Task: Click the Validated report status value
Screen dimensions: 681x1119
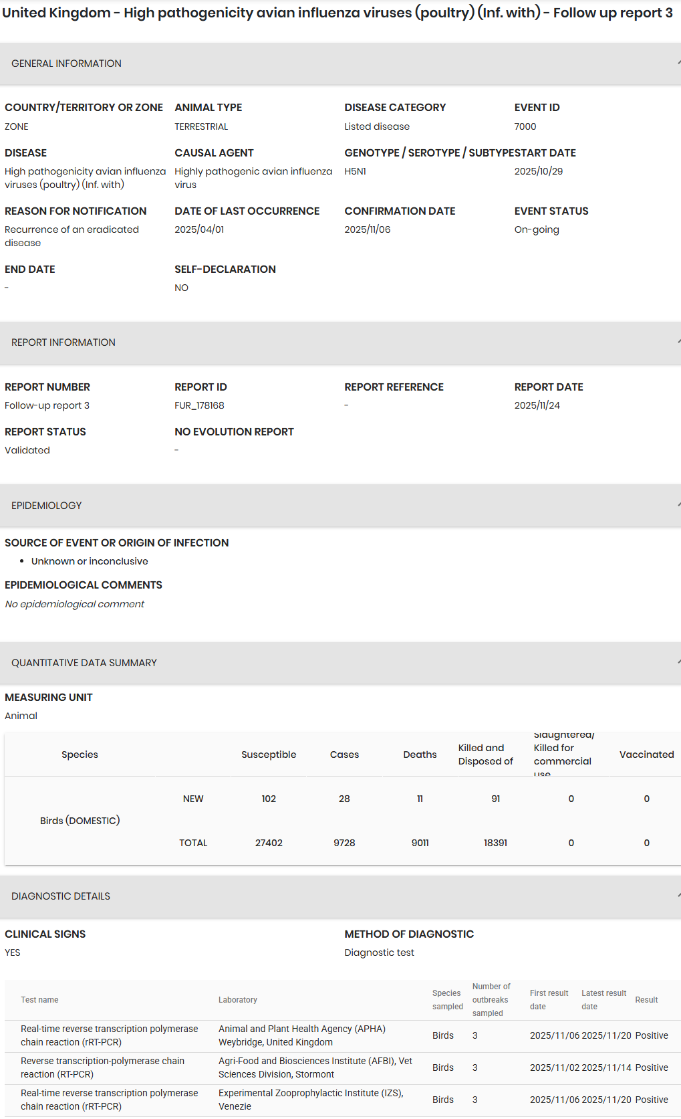Action: (x=27, y=450)
